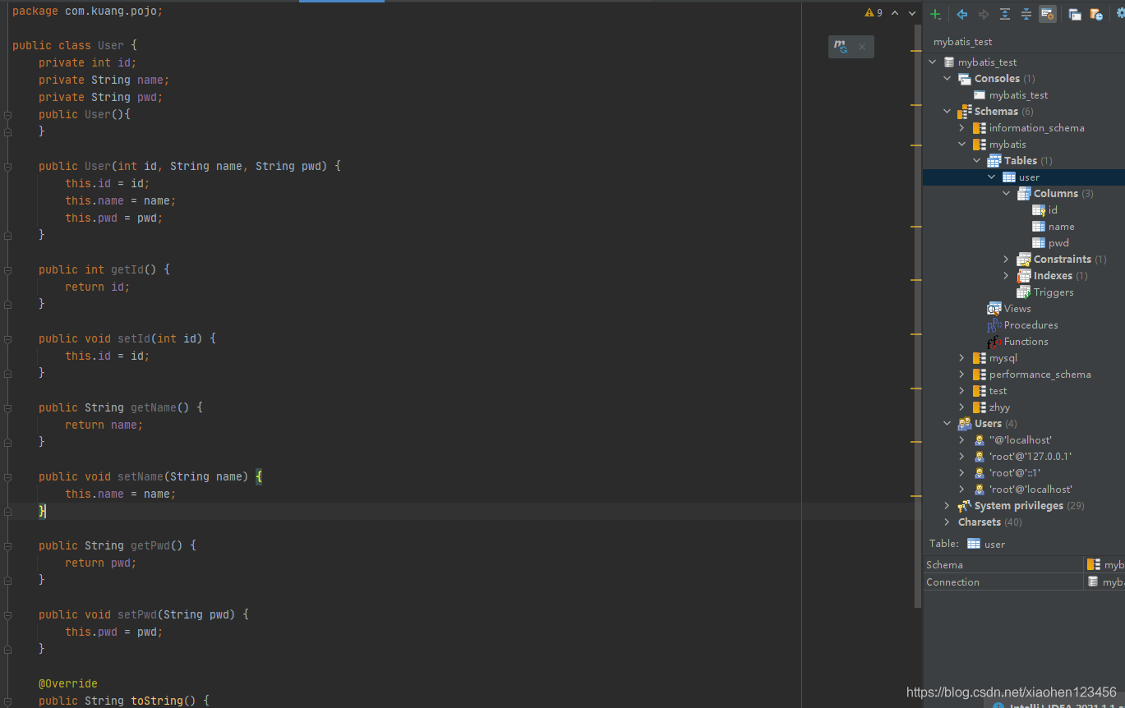This screenshot has height=708, width=1125.
Task: Fold the getId method in the gutter
Action: click(7, 269)
